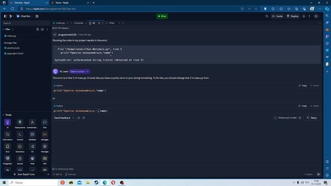Open the help question mark icon

pos(309,16)
